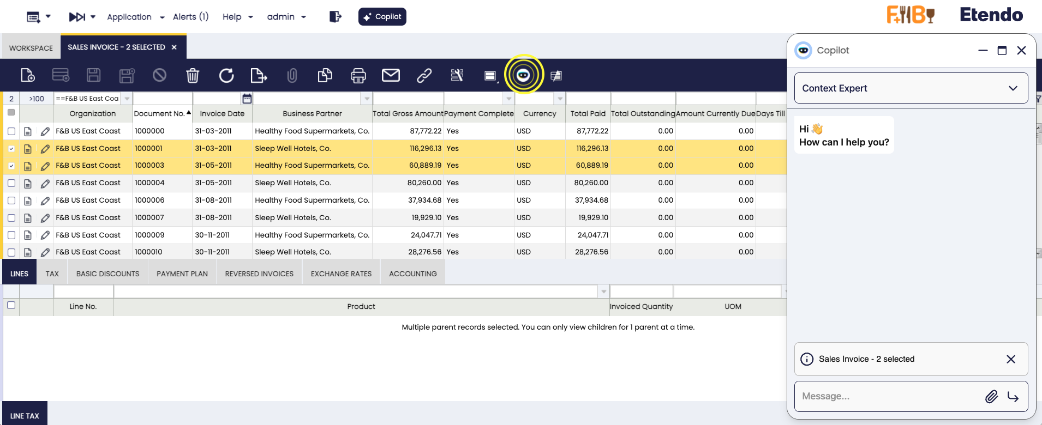
Task: Click the Undo changes toolbar icon
Action: (x=159, y=75)
